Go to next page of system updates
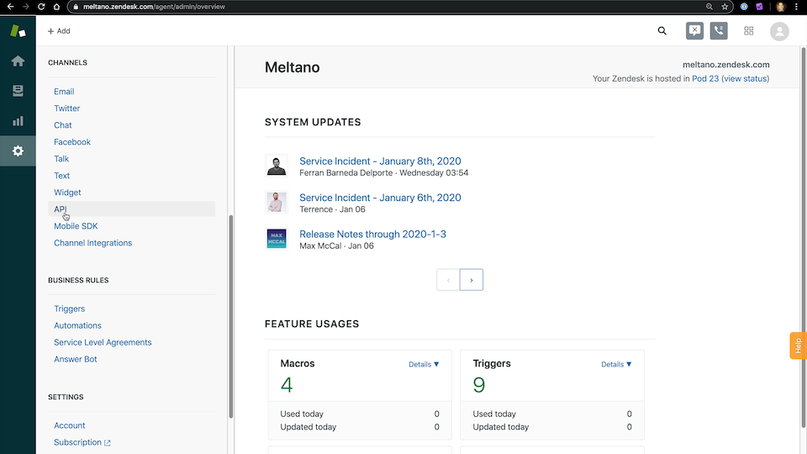 pos(472,280)
